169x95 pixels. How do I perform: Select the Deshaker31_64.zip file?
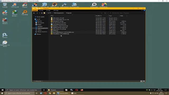pos(88,21)
